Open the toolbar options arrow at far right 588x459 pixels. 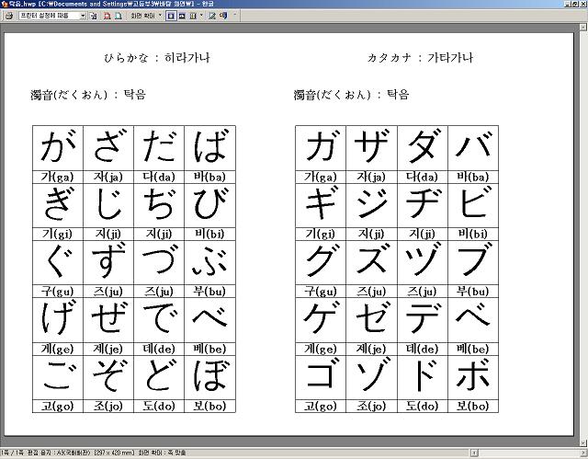click(x=235, y=16)
